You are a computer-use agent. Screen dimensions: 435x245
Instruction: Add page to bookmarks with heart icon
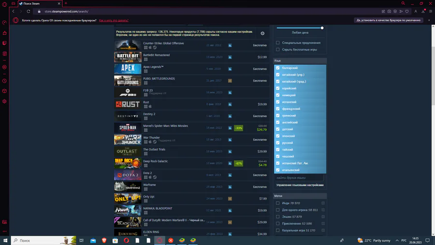(x=407, y=12)
